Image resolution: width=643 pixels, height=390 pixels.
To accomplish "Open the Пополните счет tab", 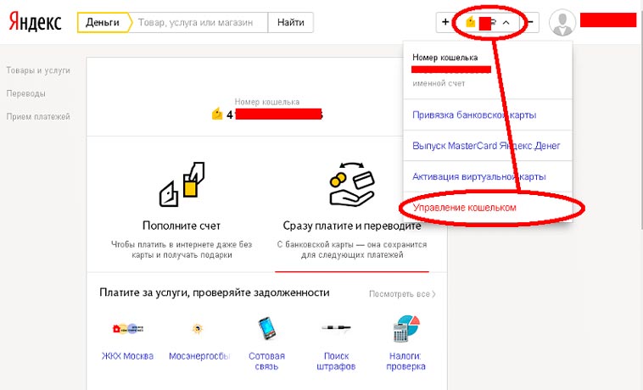I will pyautogui.click(x=182, y=226).
